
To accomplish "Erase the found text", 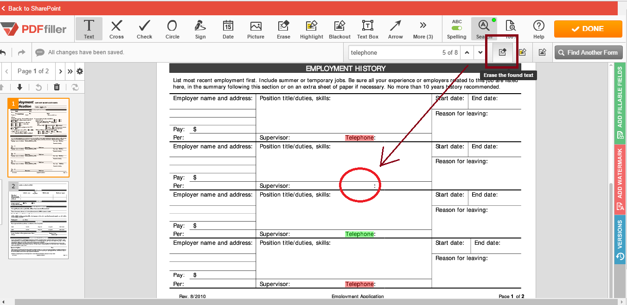I will [x=502, y=52].
